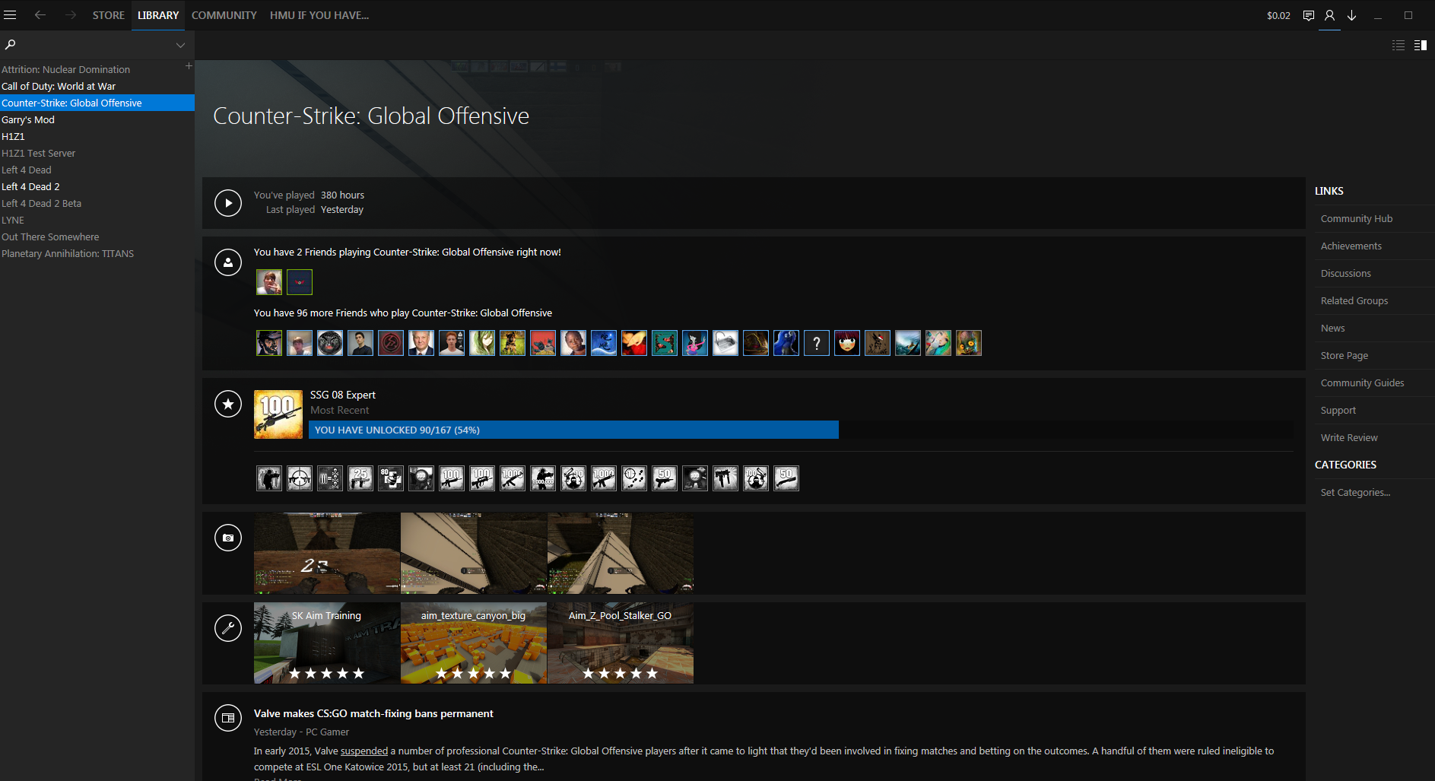This screenshot has width=1435, height=781.
Task: Go forward with the right arrow
Action: click(x=71, y=15)
